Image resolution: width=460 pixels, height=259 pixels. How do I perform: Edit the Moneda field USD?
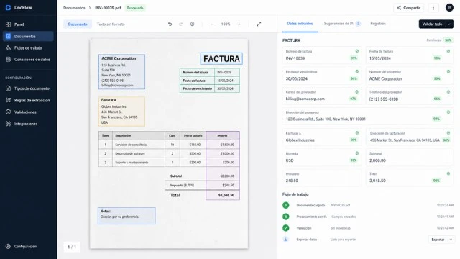point(322,158)
